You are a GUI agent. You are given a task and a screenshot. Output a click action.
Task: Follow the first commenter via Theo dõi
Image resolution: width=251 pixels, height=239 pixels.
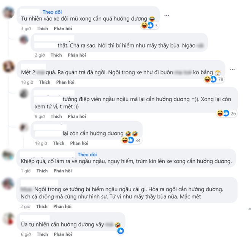click(x=52, y=12)
